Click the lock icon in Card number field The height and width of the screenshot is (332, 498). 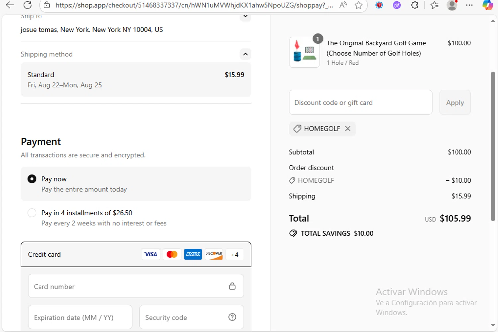[232, 286]
